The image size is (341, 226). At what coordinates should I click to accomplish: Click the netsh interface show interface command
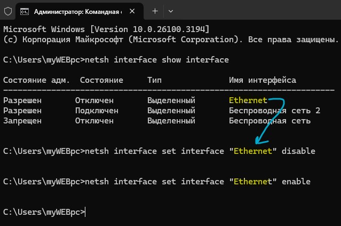[x=157, y=60]
